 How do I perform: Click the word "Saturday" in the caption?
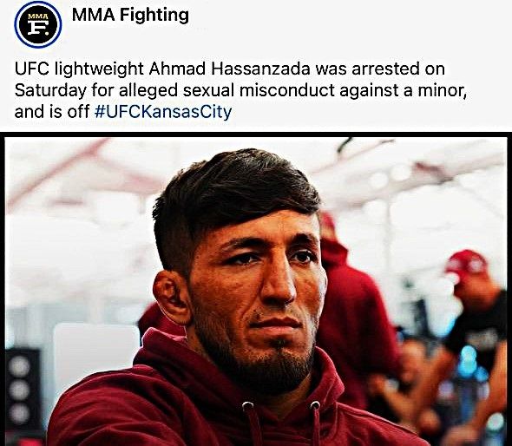pos(50,90)
